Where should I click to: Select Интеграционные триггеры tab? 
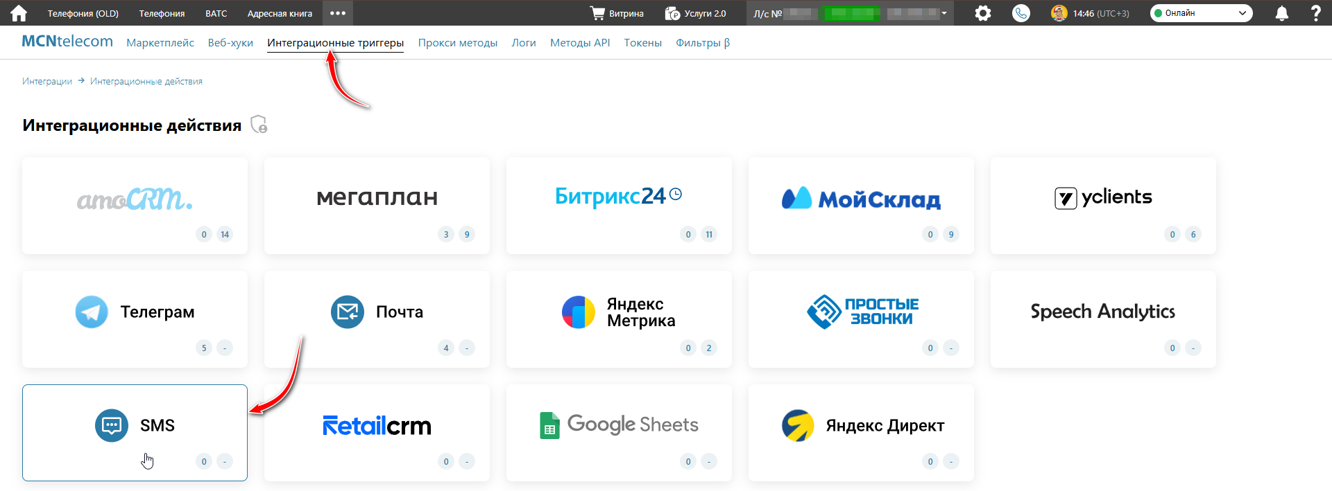(x=335, y=43)
